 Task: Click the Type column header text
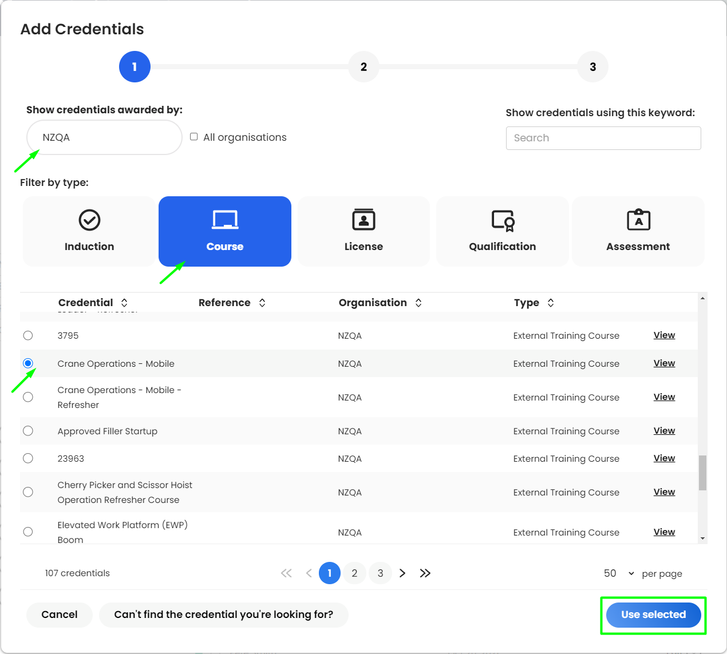coord(527,303)
